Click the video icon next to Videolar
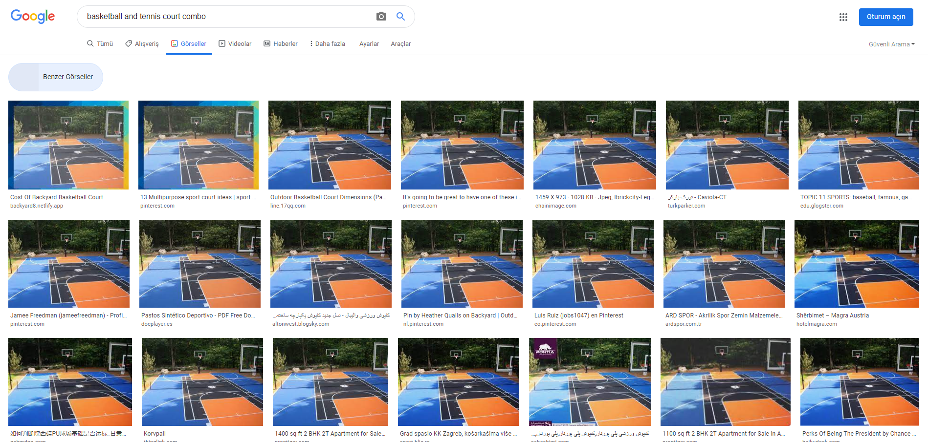This screenshot has height=442, width=928. pos(221,43)
